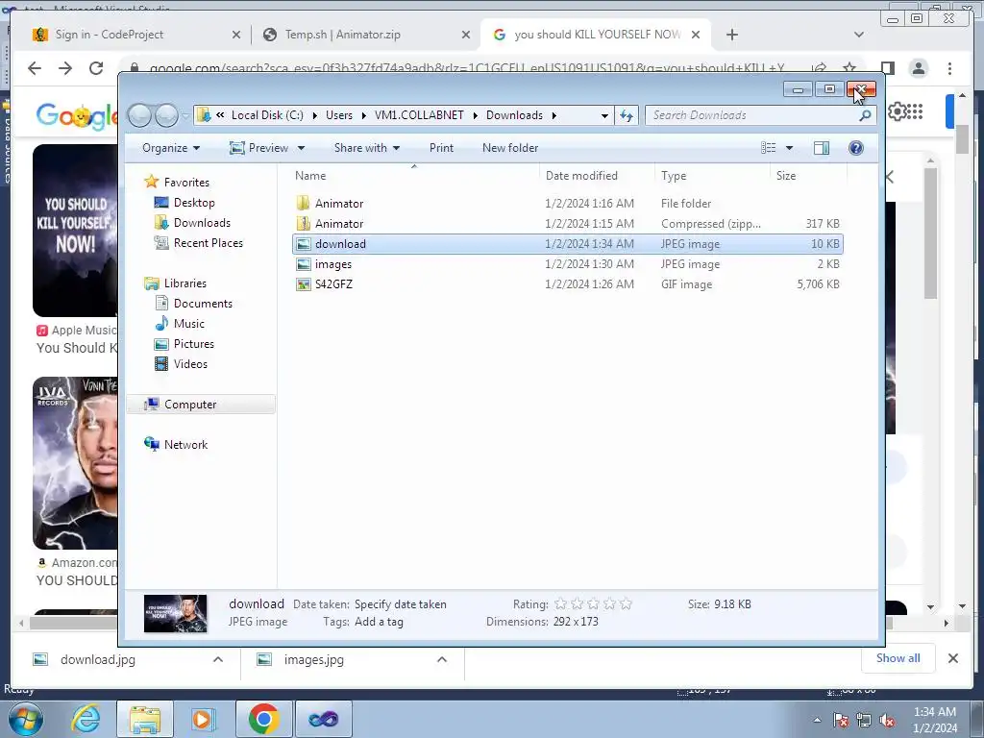Screen dimensions: 984x738
Task: Sort by Type column header
Action: 712,176
